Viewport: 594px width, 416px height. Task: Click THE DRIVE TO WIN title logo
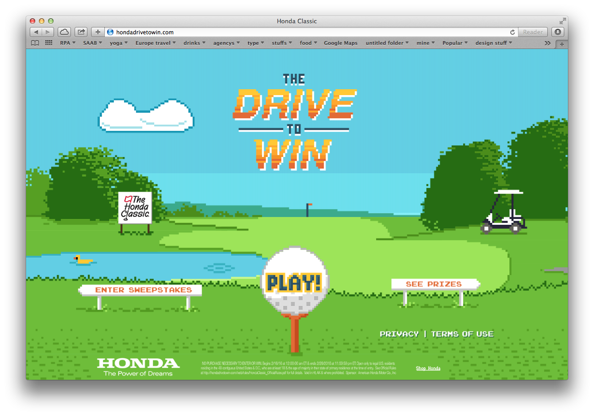(294, 122)
